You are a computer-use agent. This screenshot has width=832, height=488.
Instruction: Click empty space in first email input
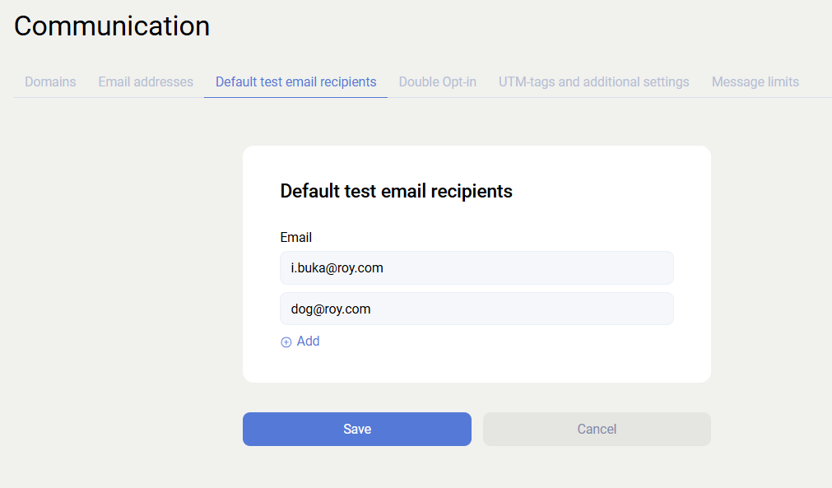[560, 268]
